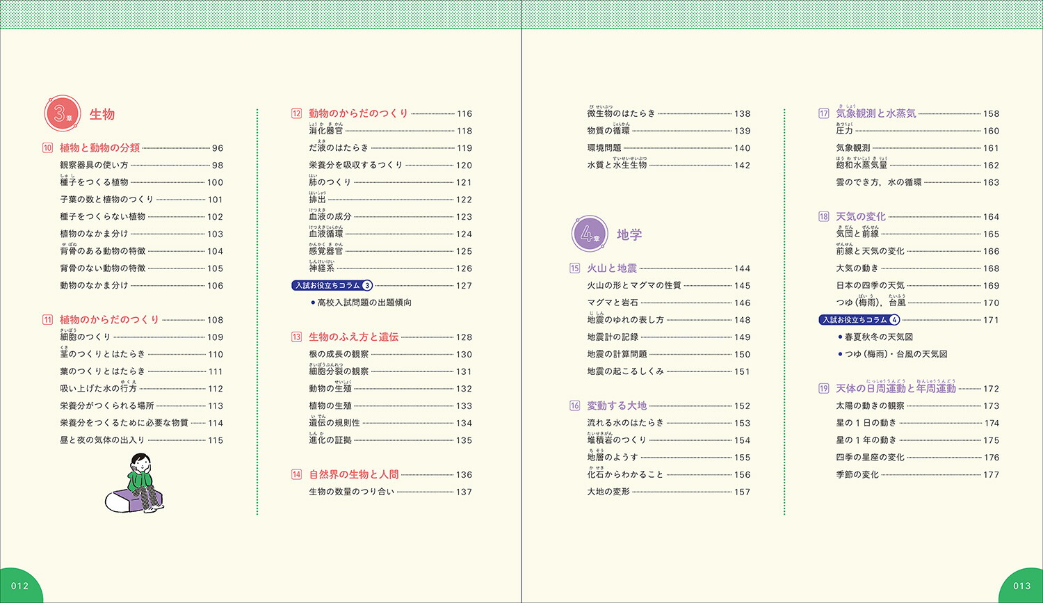This screenshot has height=603, width=1043.
Task: Click the 入試お役立ちコラム 3 badge
Action: [332, 285]
